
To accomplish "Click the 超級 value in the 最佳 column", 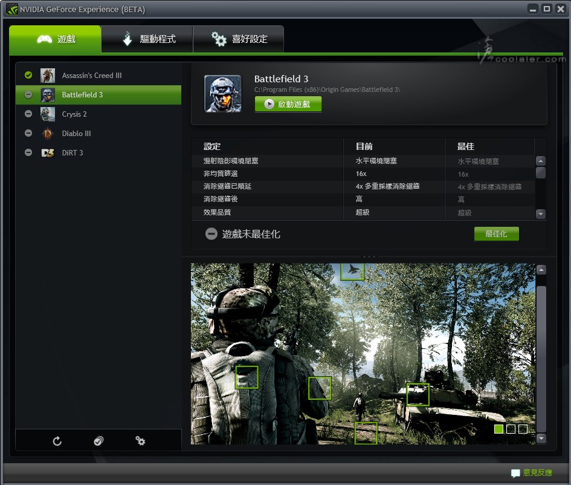I will (x=465, y=213).
